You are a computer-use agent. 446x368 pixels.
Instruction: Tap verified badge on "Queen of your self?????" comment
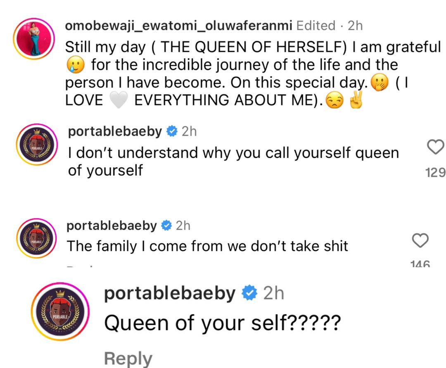pos(249,293)
